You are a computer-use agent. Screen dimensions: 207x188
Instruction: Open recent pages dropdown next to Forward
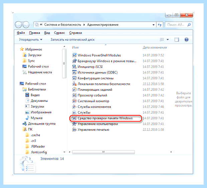pyautogui.click(x=31, y=25)
